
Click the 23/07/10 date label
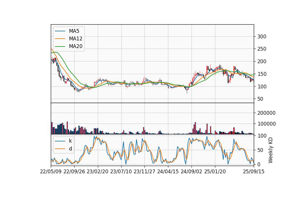pyautogui.click(x=121, y=172)
